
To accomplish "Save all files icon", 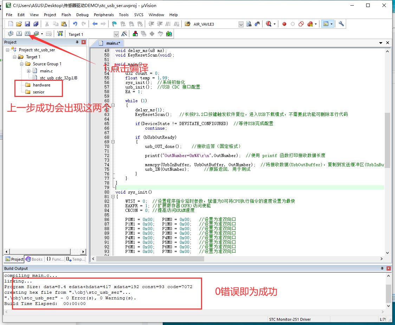I will coord(36,24).
